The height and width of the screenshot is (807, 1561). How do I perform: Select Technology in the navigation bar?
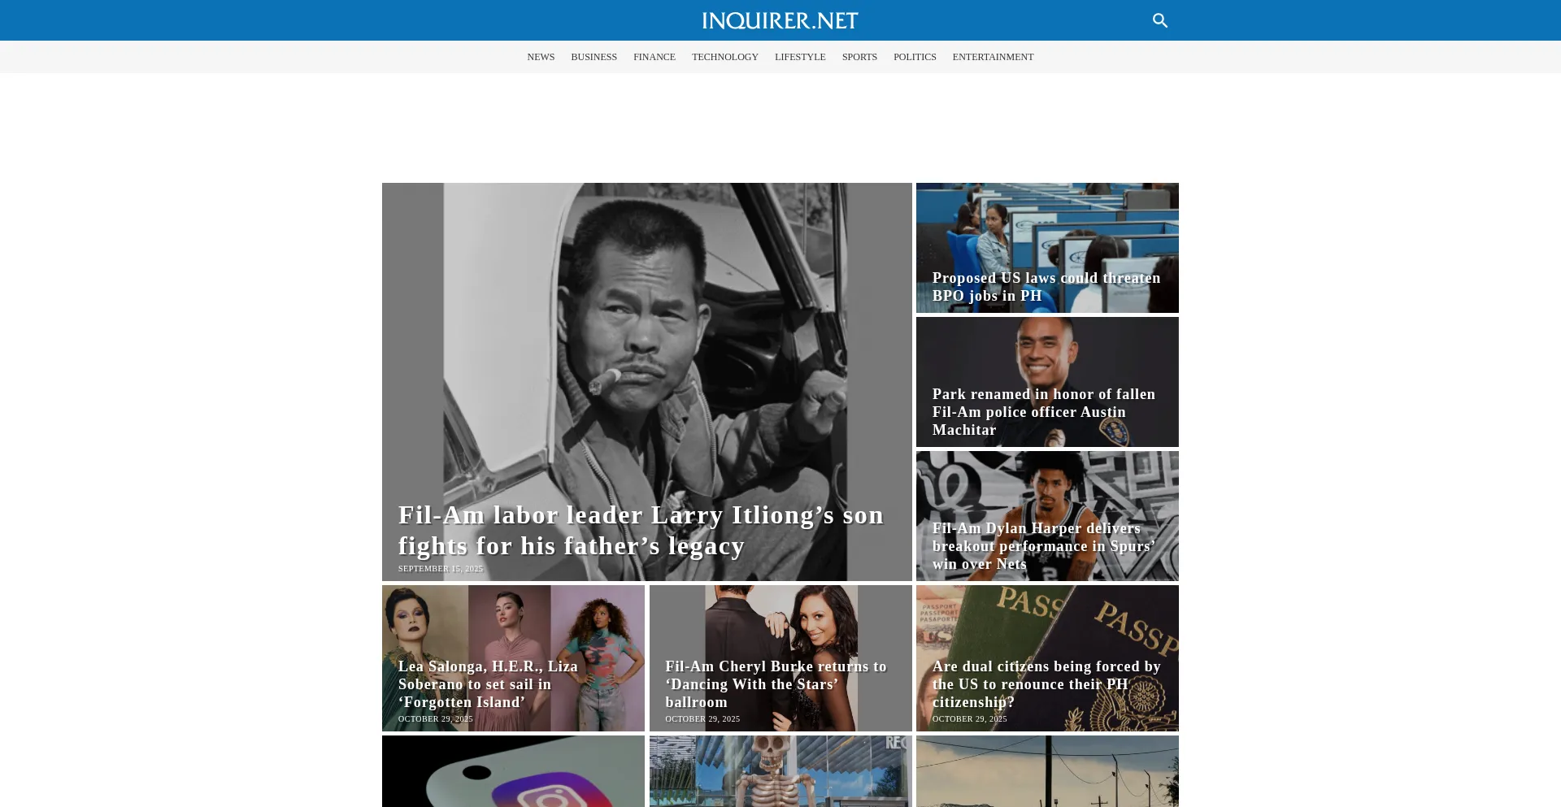724,57
